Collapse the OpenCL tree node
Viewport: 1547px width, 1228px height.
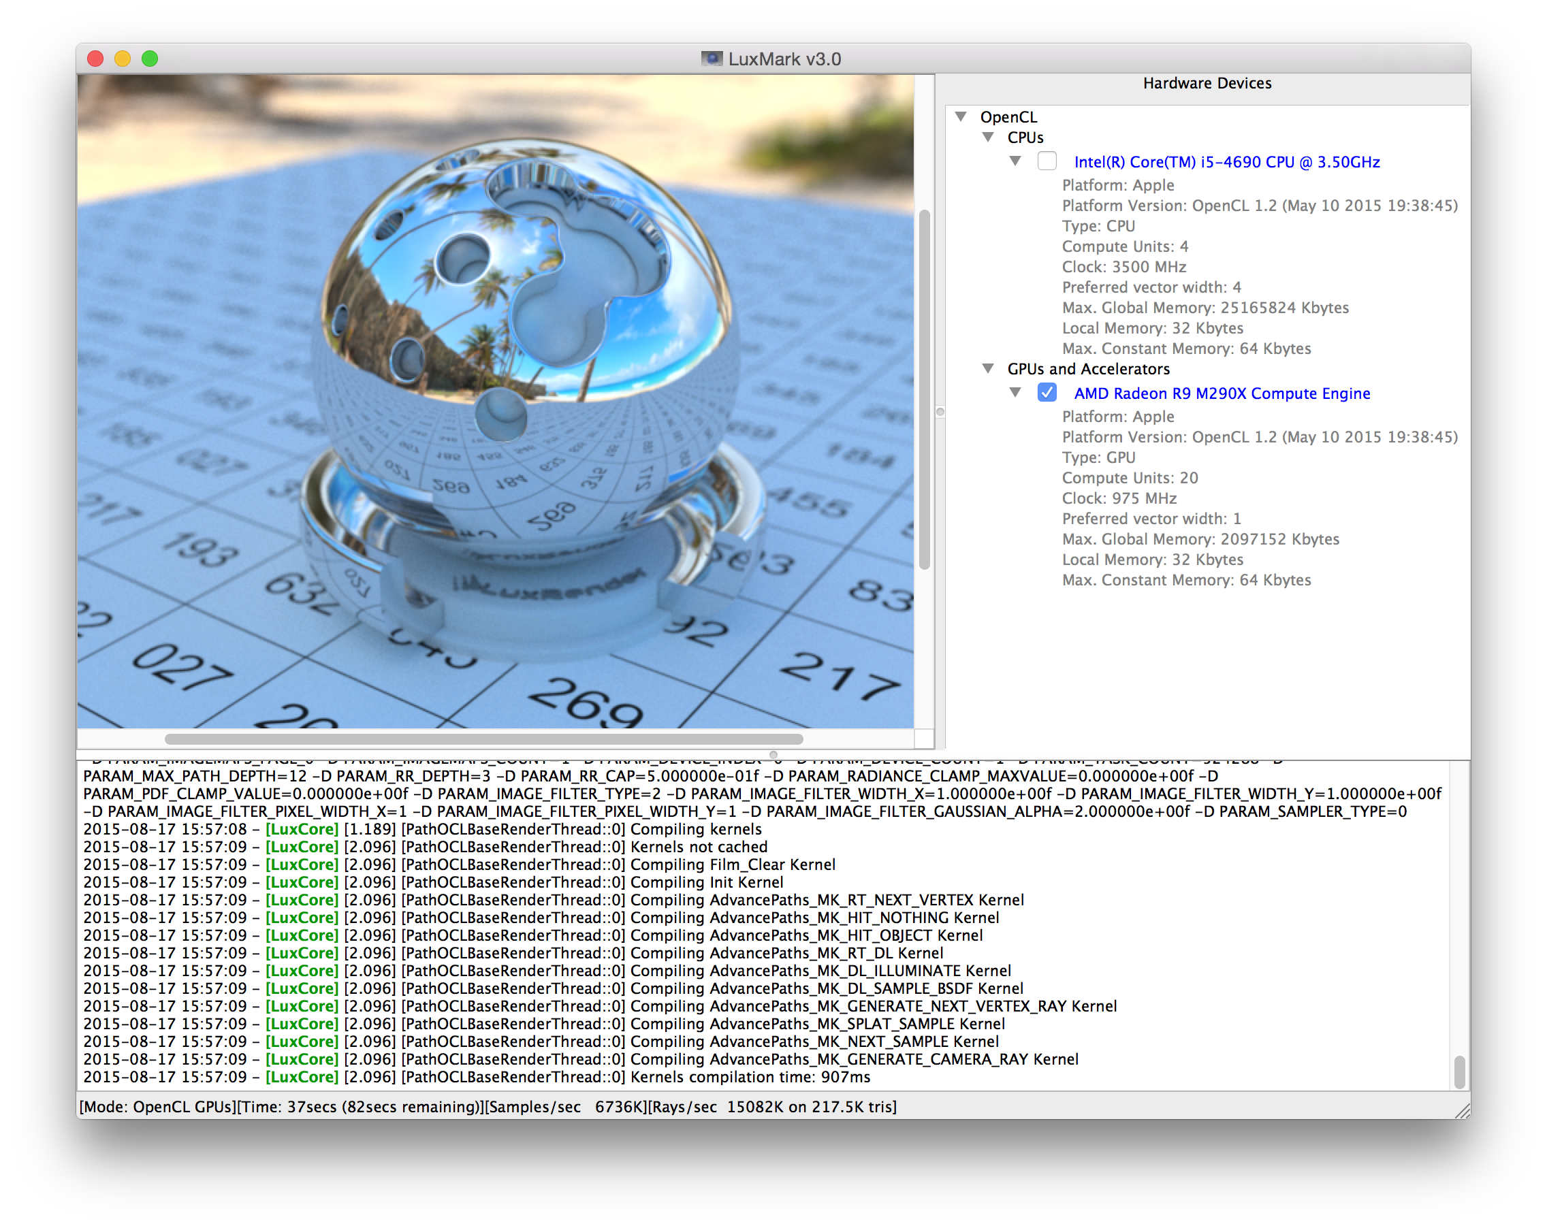961,116
